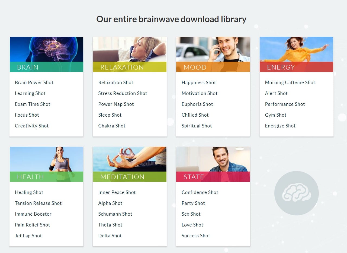The width and height of the screenshot is (347, 253).
Task: Select the MEDITATION category banner
Action: point(130,177)
